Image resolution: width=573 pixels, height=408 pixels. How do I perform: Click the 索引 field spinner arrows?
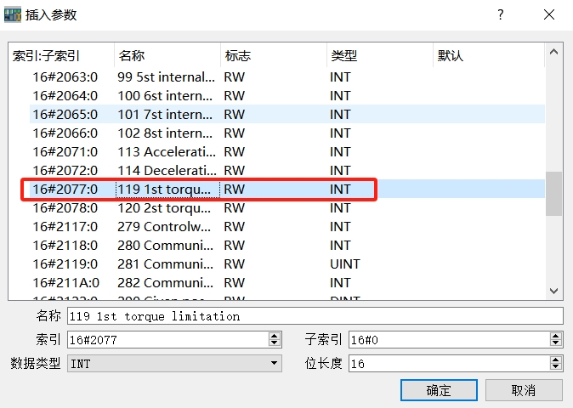pyautogui.click(x=274, y=340)
